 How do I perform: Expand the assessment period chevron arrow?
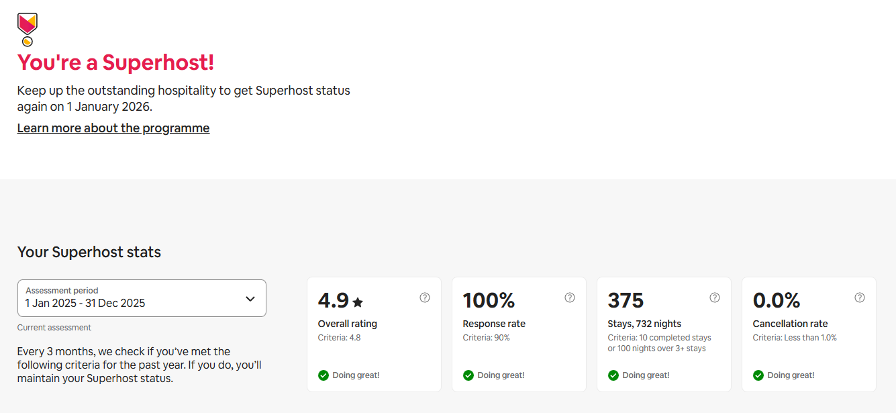(250, 297)
